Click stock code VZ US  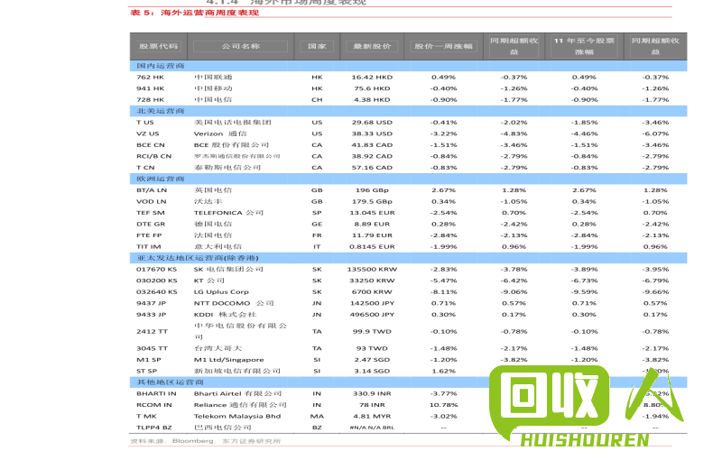pyautogui.click(x=148, y=133)
